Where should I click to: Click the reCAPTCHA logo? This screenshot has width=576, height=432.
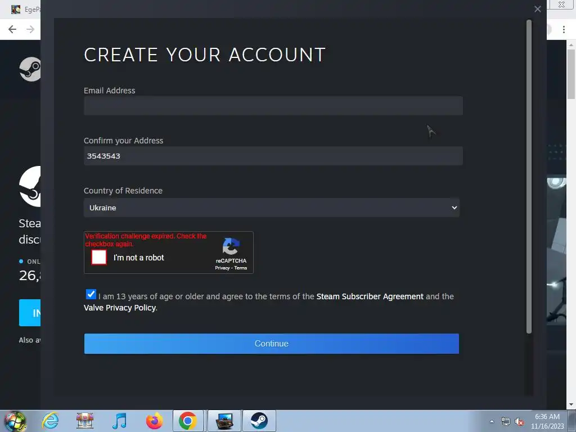point(231,246)
